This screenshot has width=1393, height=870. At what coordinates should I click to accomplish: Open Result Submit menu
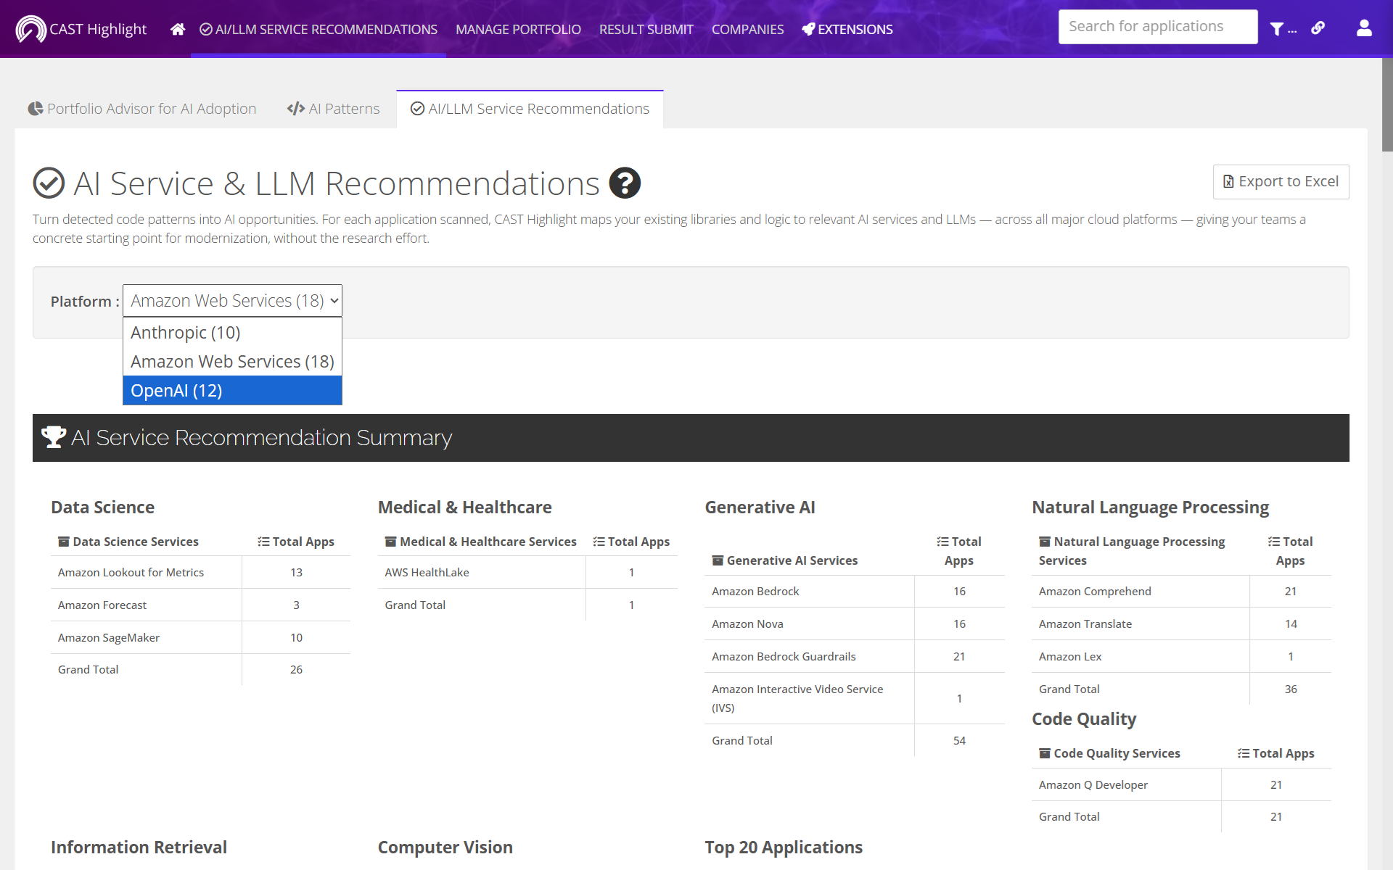(646, 29)
